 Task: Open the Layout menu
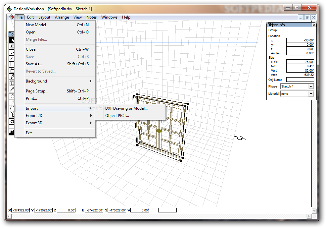click(x=44, y=17)
